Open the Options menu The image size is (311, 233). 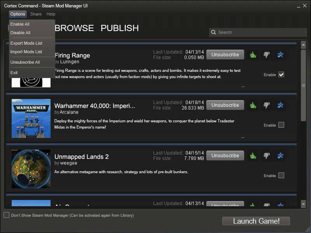[x=17, y=14]
